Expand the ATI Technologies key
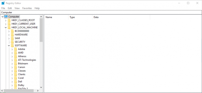202x93 pixels. click(12, 60)
